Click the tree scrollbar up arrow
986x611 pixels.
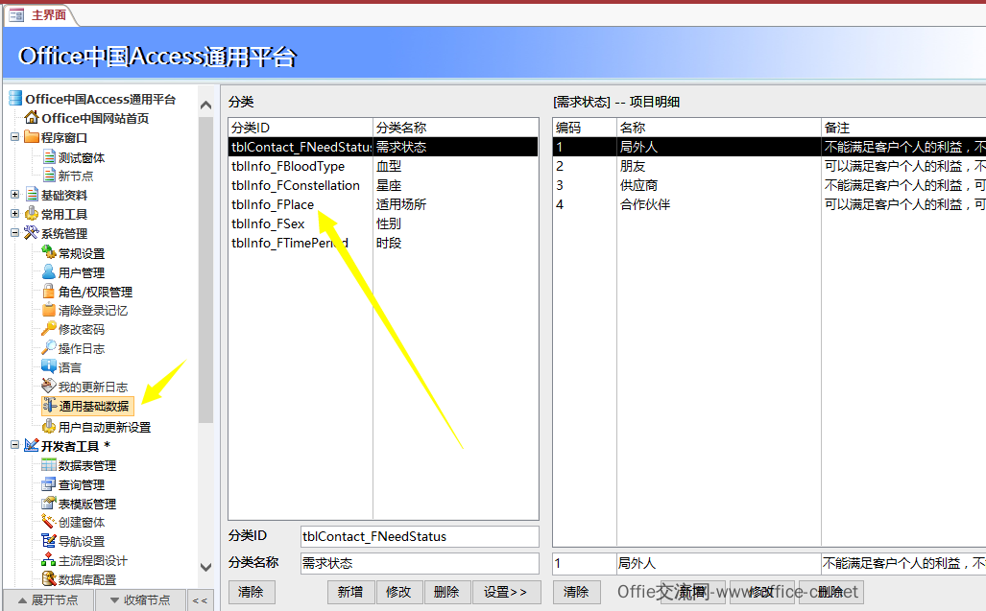tap(205, 105)
